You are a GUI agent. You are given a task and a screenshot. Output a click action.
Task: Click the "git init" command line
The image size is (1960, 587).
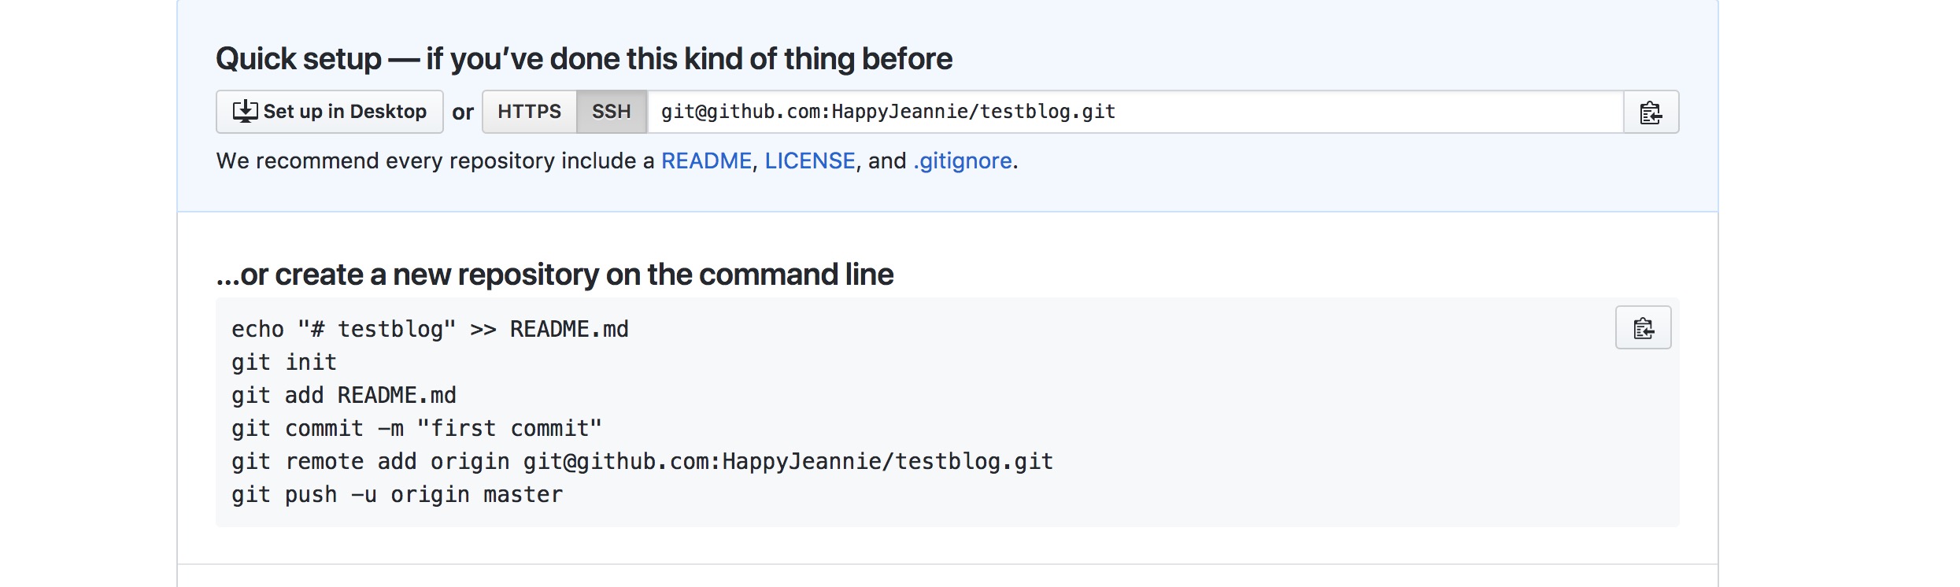(284, 362)
